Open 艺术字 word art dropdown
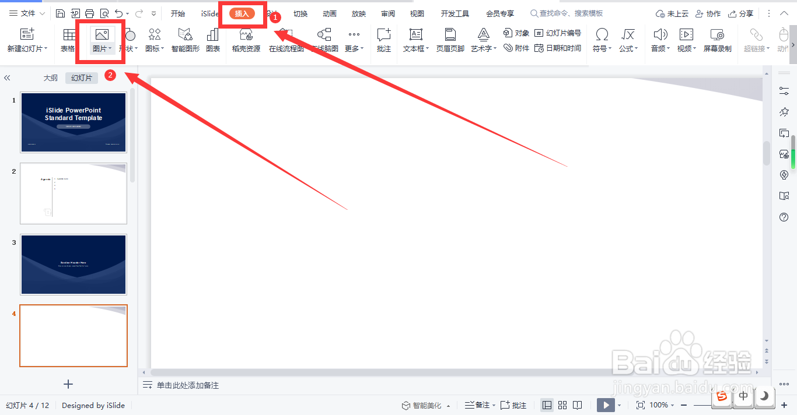797x415 pixels. (484, 49)
